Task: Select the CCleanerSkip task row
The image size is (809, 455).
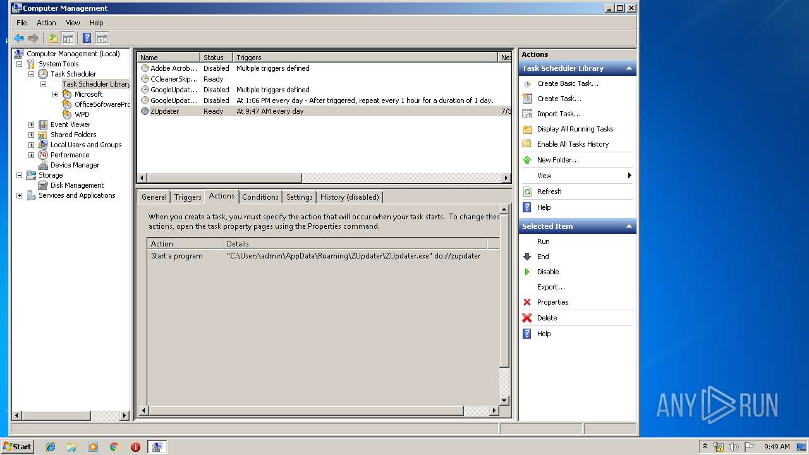Action: point(324,79)
